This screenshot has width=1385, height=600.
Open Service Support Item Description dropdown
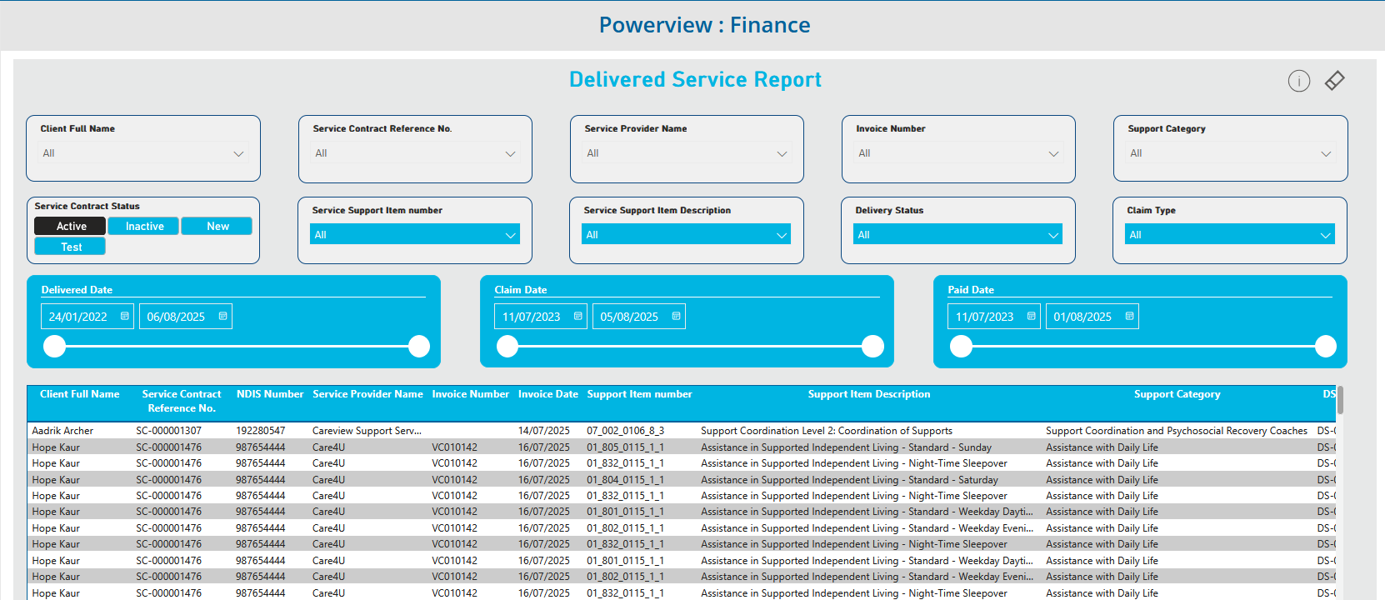(687, 234)
